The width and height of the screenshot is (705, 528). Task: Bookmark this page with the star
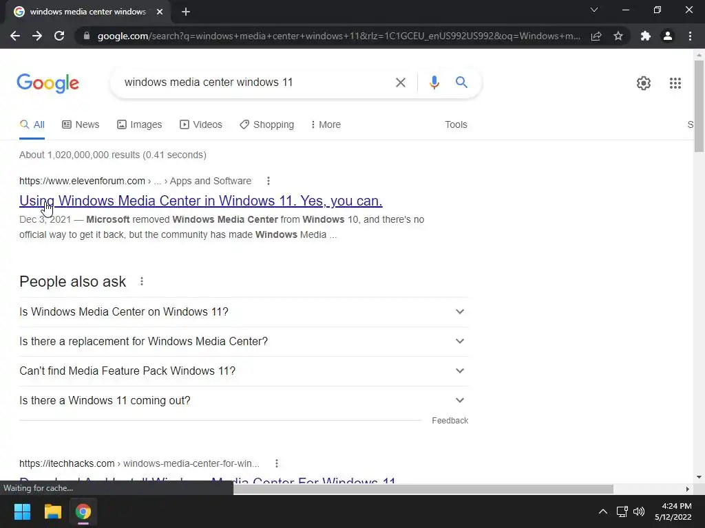pos(618,36)
